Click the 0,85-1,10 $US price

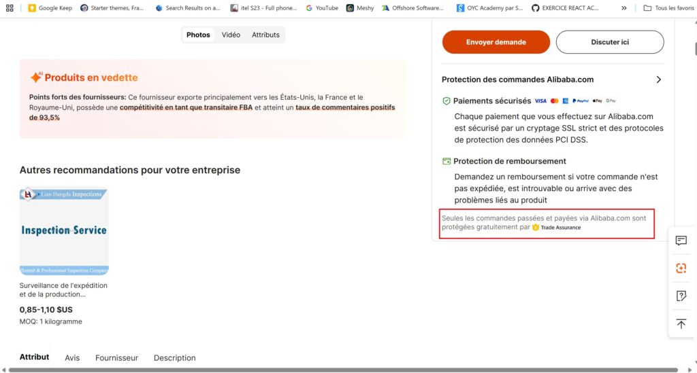click(x=46, y=310)
